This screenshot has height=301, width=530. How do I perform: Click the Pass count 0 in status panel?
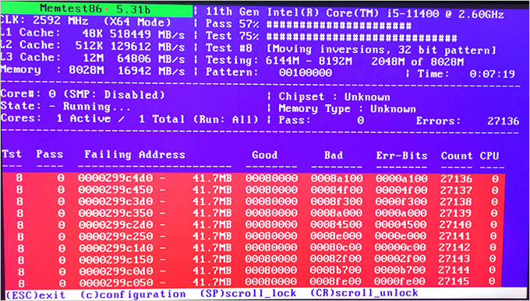(361, 121)
